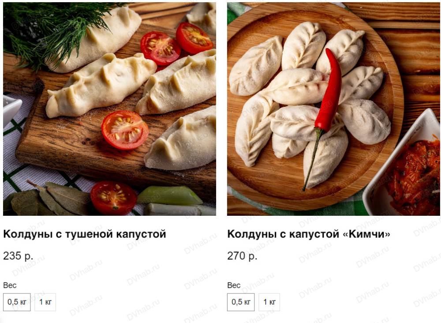Click the Kimchi kolduny product photo
Viewport: 441px width, 323px height.
[x=333, y=109]
